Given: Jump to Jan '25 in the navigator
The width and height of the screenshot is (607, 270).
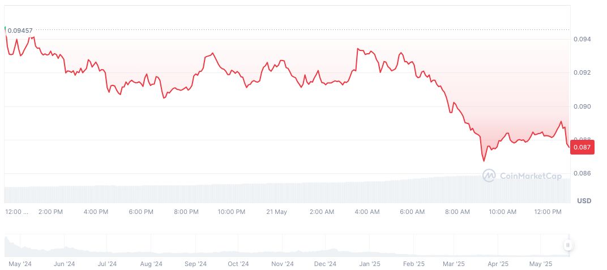Looking at the screenshot, I should point(370,264).
